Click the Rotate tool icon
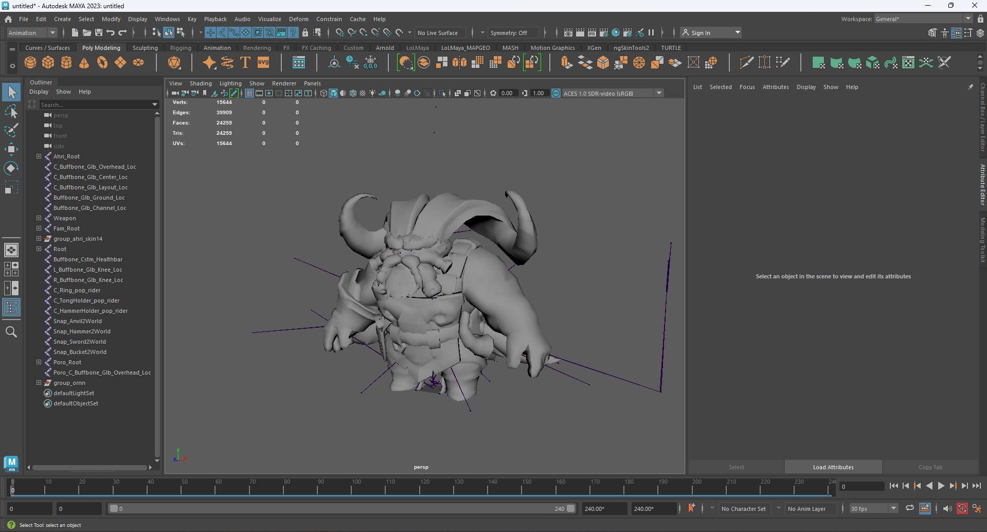Image resolution: width=987 pixels, height=532 pixels. [11, 168]
